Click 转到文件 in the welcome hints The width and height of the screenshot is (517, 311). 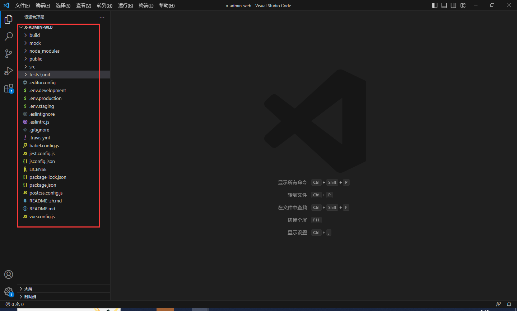pos(297,195)
